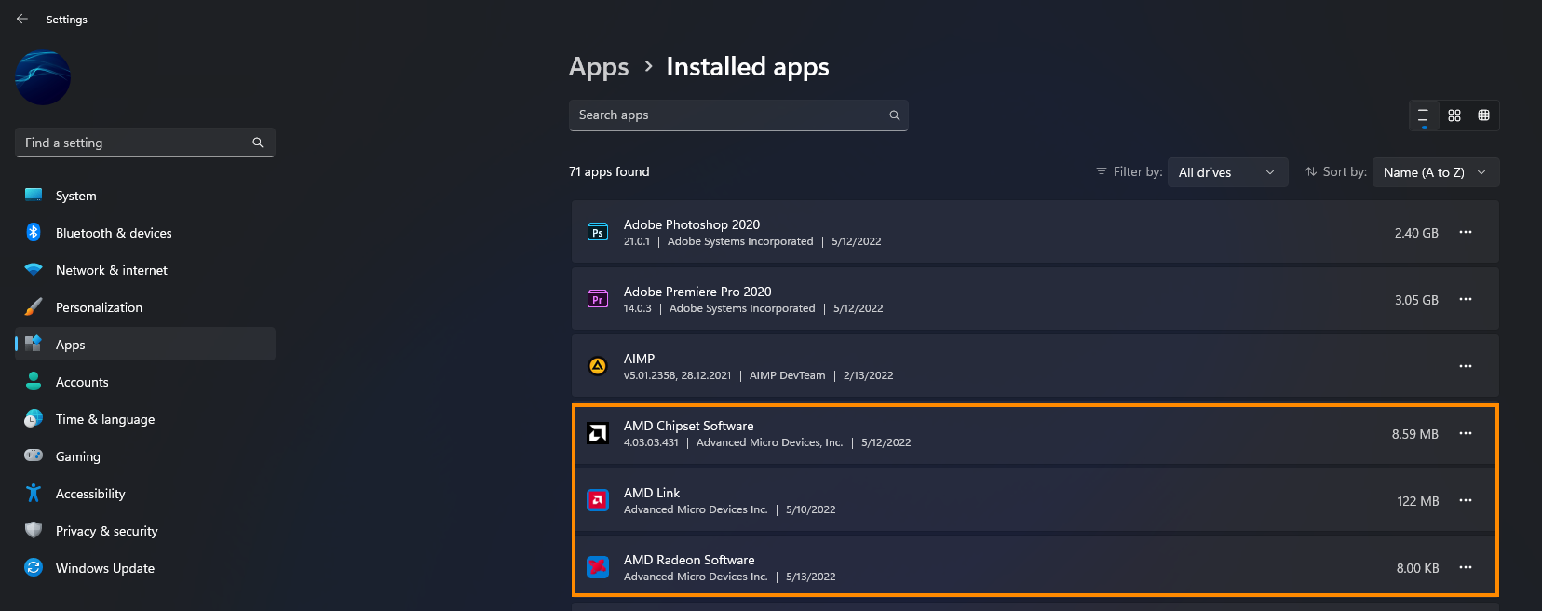The width and height of the screenshot is (1542, 611).
Task: Open Personalization settings
Action: click(x=145, y=307)
